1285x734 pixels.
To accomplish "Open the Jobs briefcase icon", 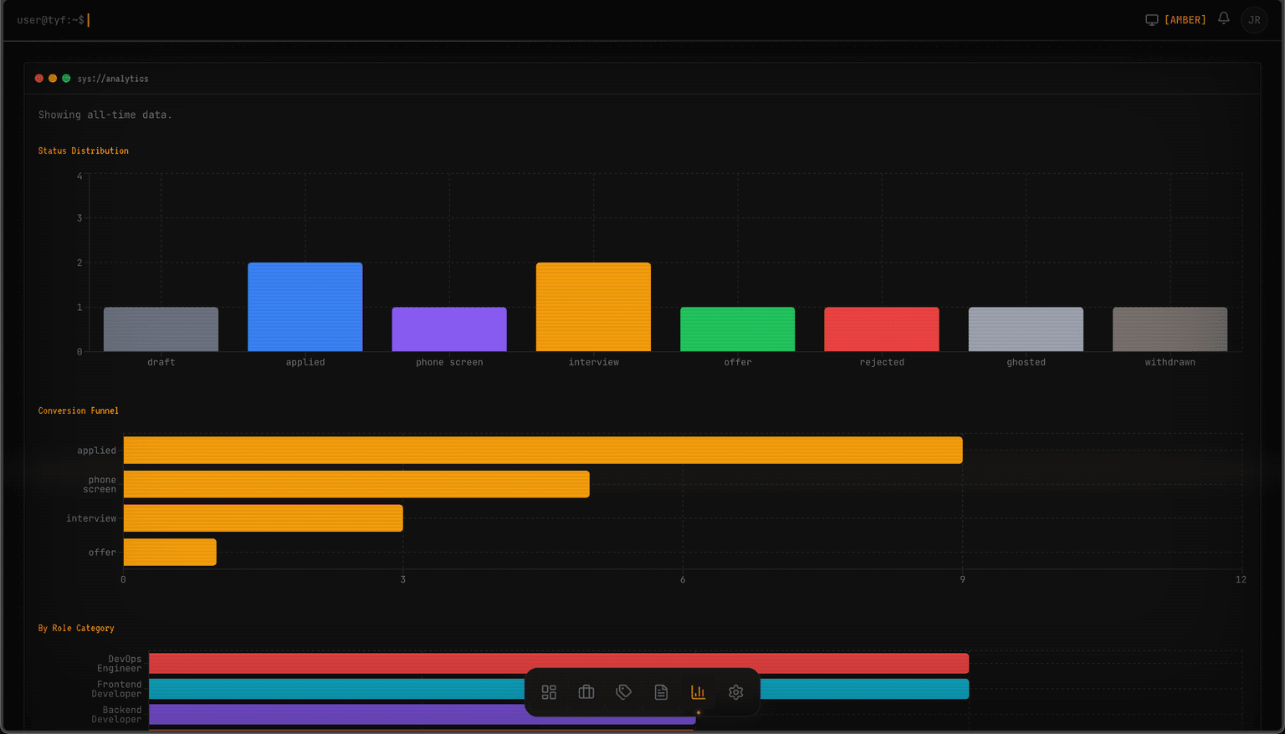I will (x=586, y=692).
